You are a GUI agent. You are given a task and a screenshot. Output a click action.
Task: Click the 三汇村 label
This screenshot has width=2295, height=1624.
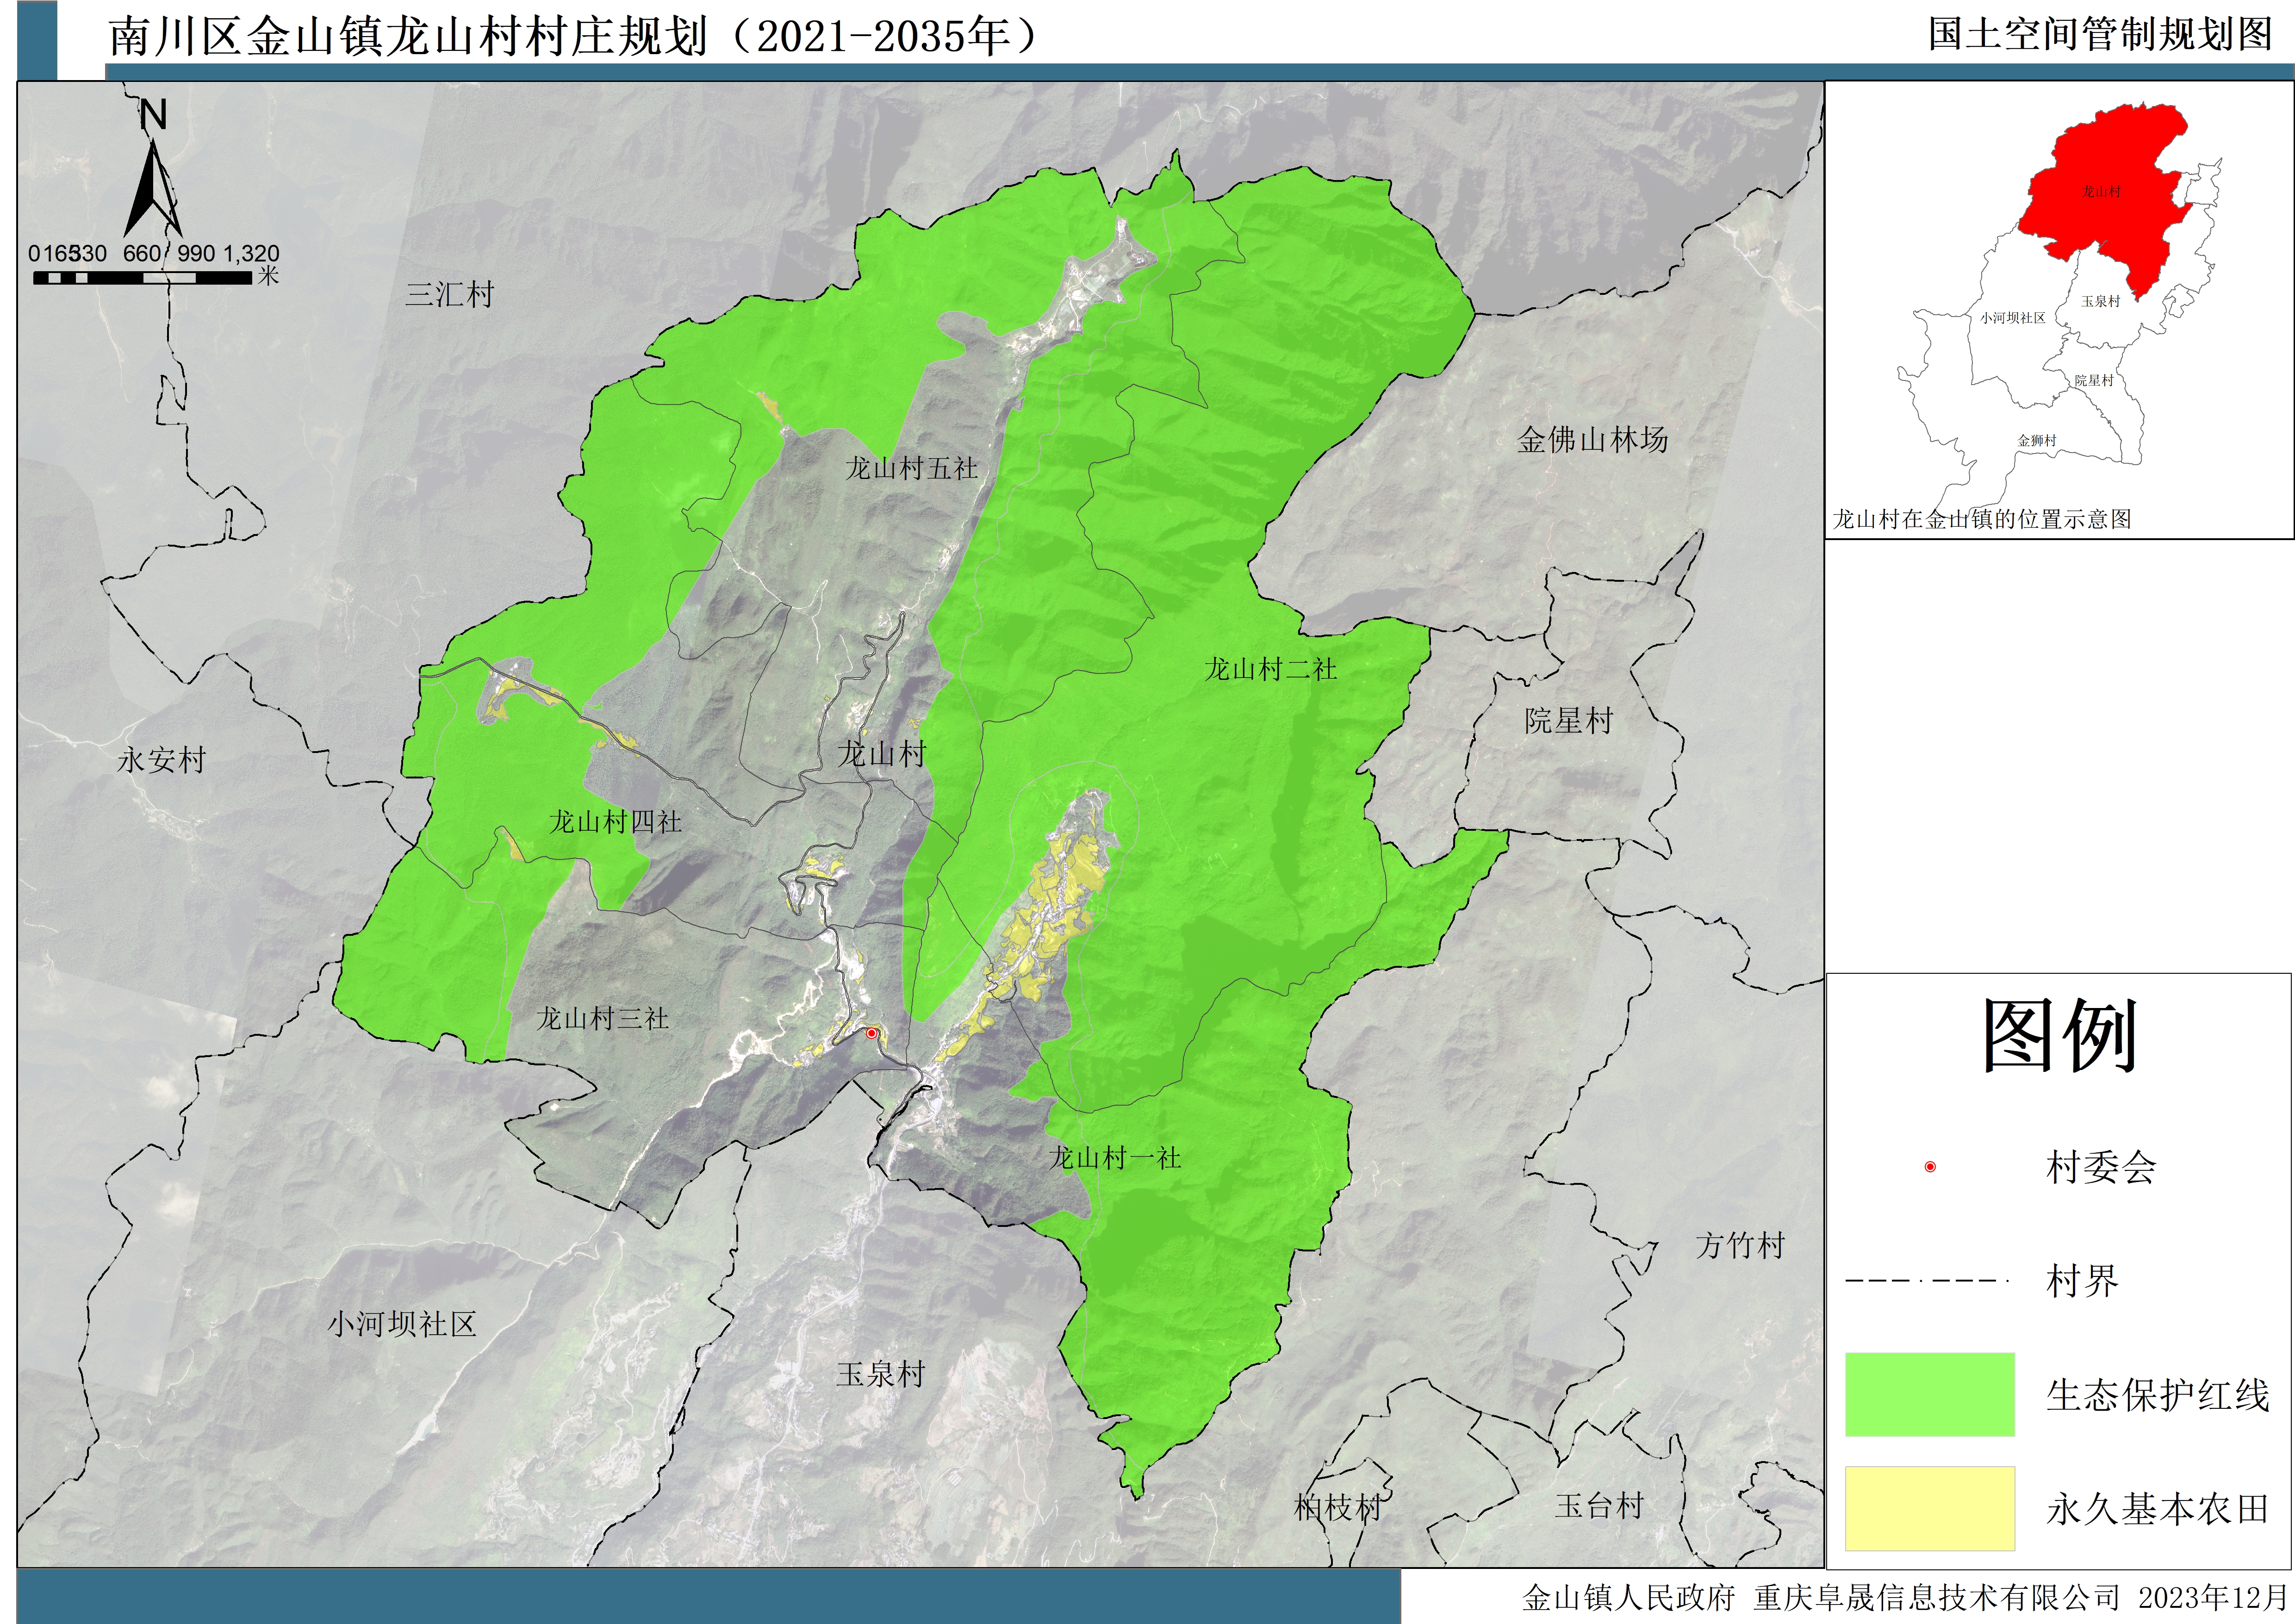449,294
